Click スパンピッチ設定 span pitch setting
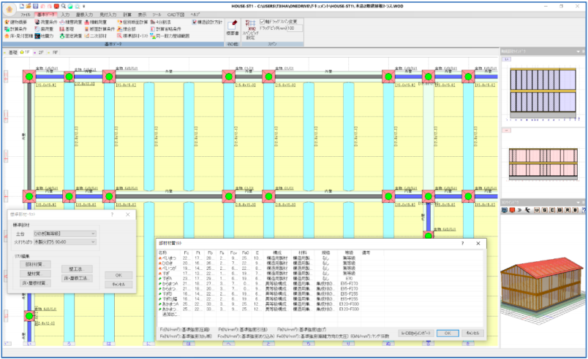This screenshot has width=588, height=359. coord(251,29)
